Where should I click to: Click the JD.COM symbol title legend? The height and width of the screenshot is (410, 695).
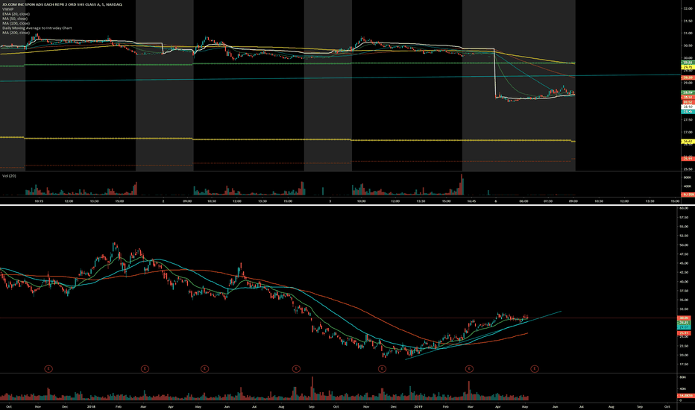[62, 4]
